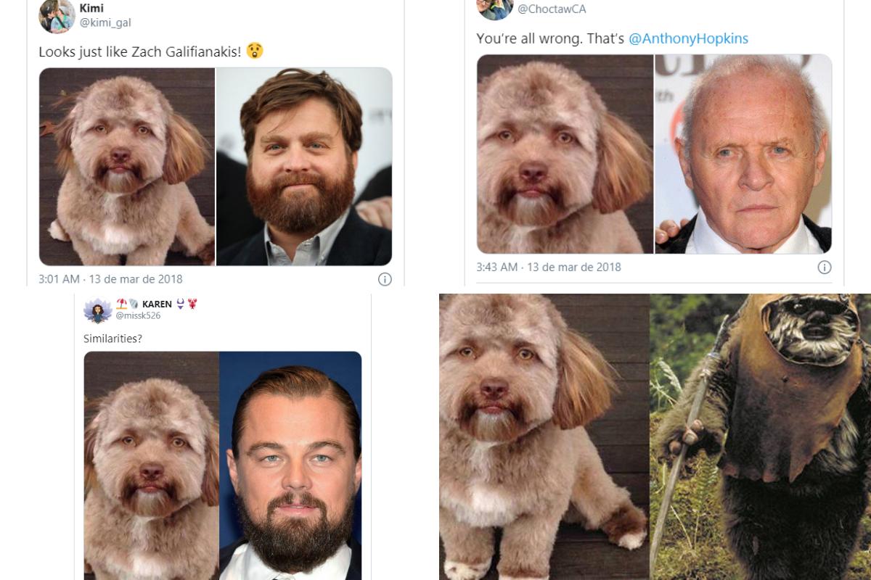The width and height of the screenshot is (871, 580).
Task: Open the dog photo in Kimi's tweet
Action: coord(127,167)
